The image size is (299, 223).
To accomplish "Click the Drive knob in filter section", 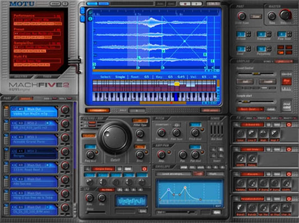I will click(140, 155).
